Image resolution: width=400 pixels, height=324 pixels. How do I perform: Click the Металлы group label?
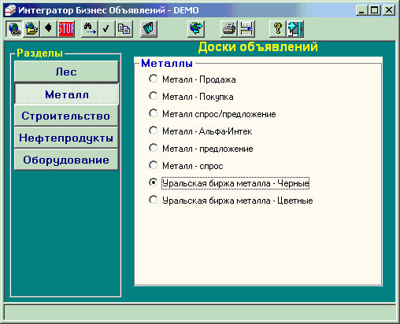(x=167, y=63)
